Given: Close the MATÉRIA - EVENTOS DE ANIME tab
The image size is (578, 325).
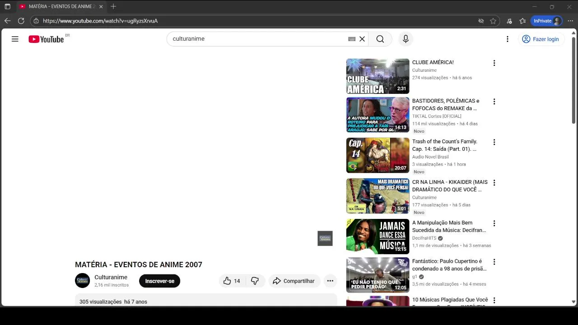Looking at the screenshot, I should (101, 6).
